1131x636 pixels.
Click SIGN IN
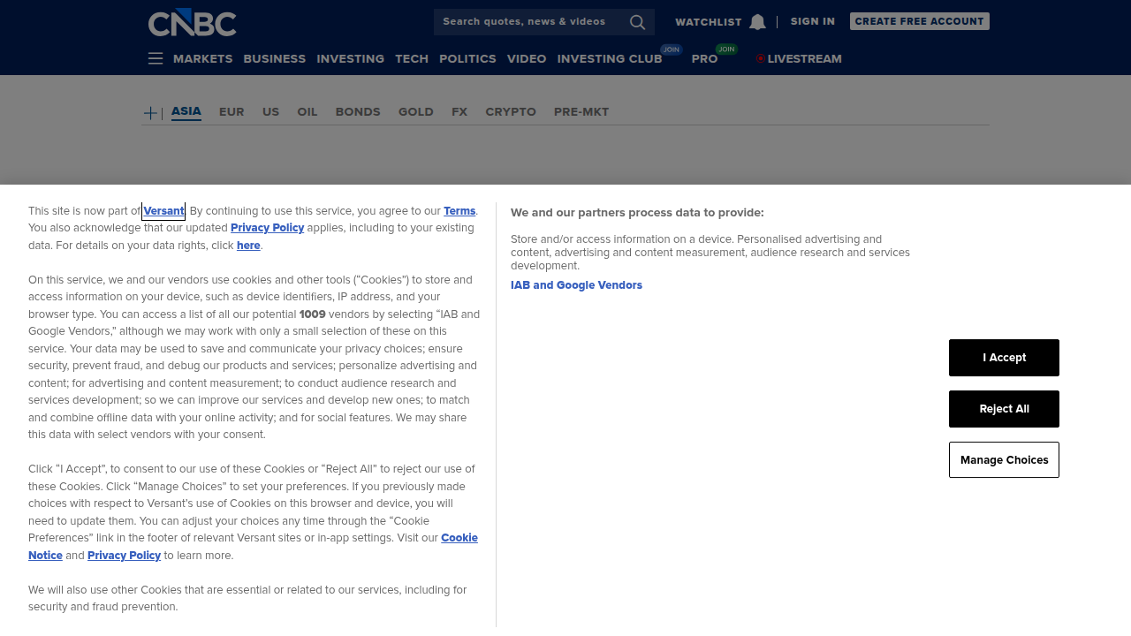(813, 21)
